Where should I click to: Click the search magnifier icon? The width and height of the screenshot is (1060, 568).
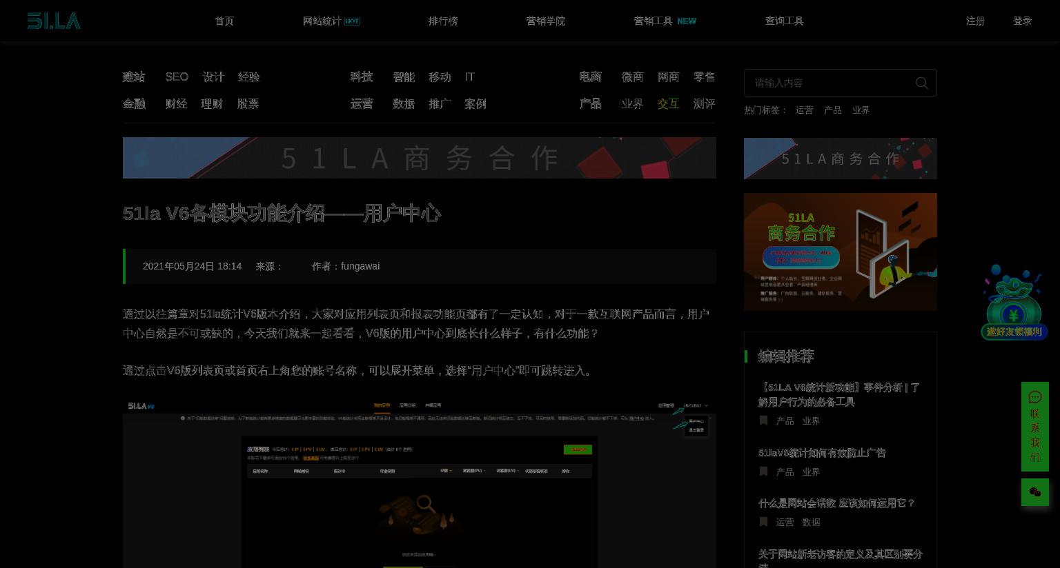921,83
